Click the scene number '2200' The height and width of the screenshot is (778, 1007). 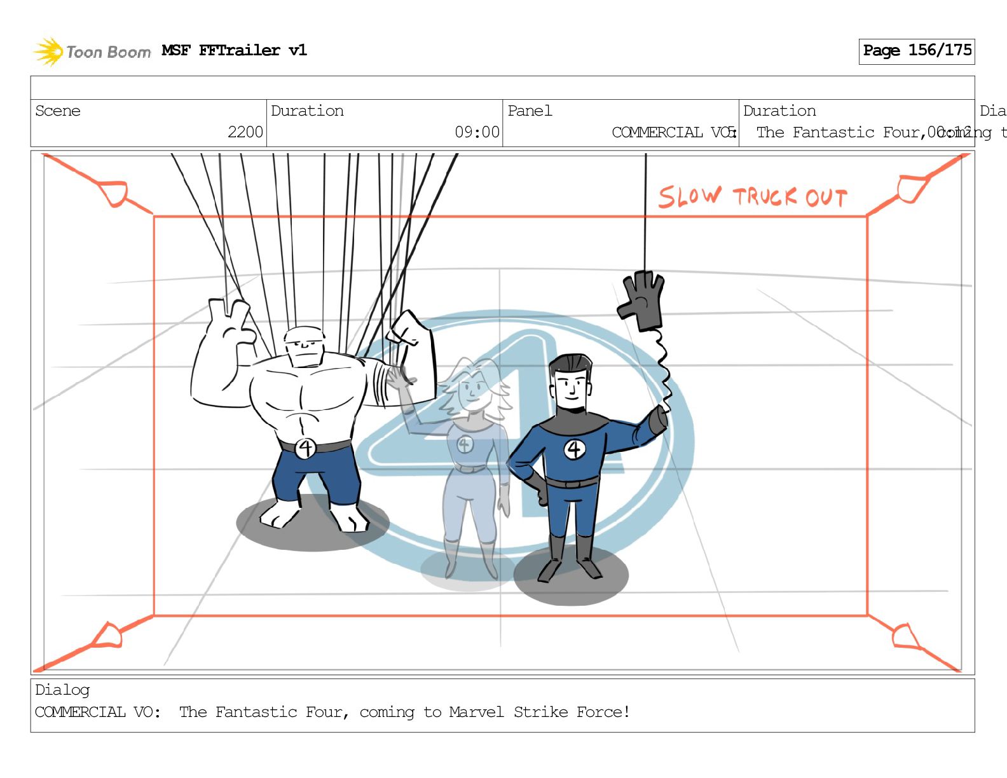tap(245, 132)
